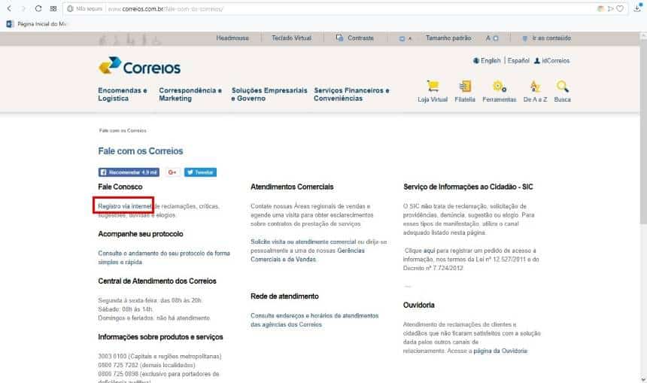Click the 'Ouvidoria' heading

pyautogui.click(x=418, y=305)
